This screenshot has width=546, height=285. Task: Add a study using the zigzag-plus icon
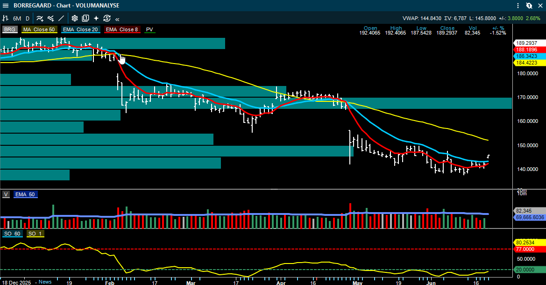(x=51, y=19)
